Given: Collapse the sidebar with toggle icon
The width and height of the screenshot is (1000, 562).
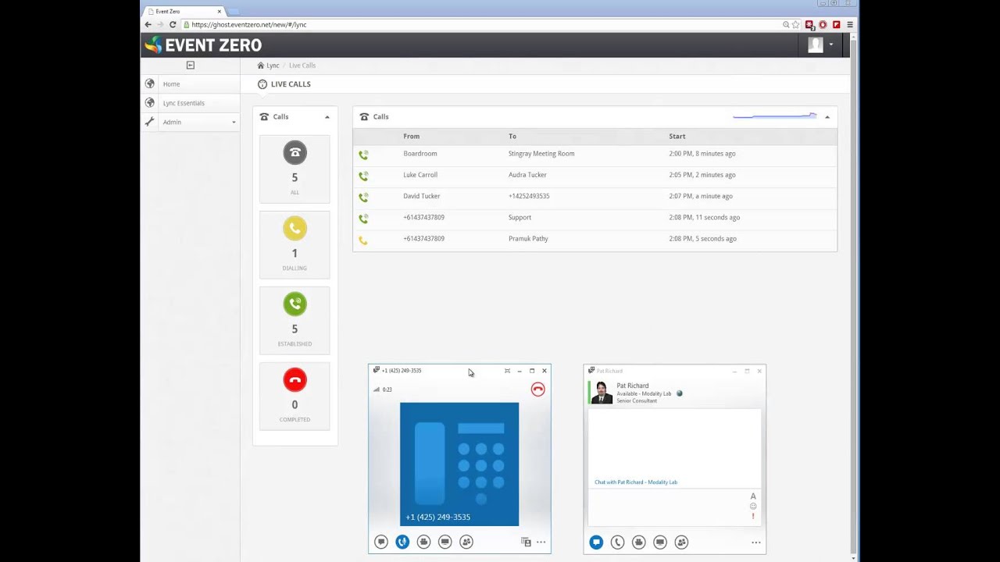Looking at the screenshot, I should pyautogui.click(x=190, y=66).
